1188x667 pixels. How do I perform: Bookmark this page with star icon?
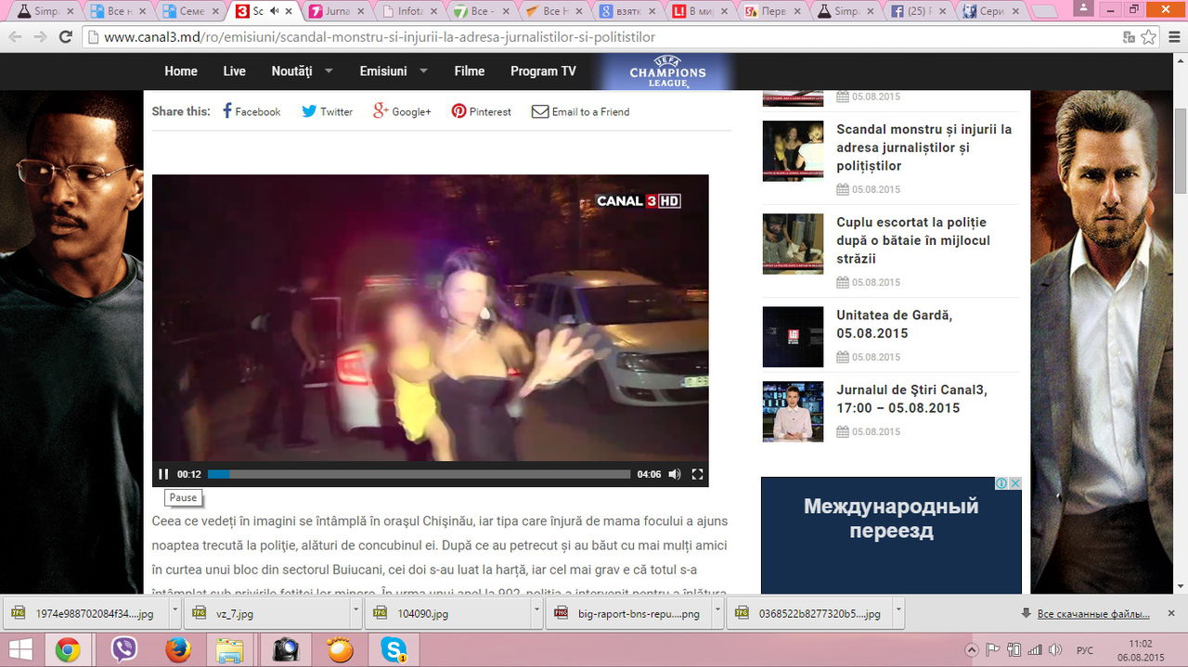coord(1149,37)
